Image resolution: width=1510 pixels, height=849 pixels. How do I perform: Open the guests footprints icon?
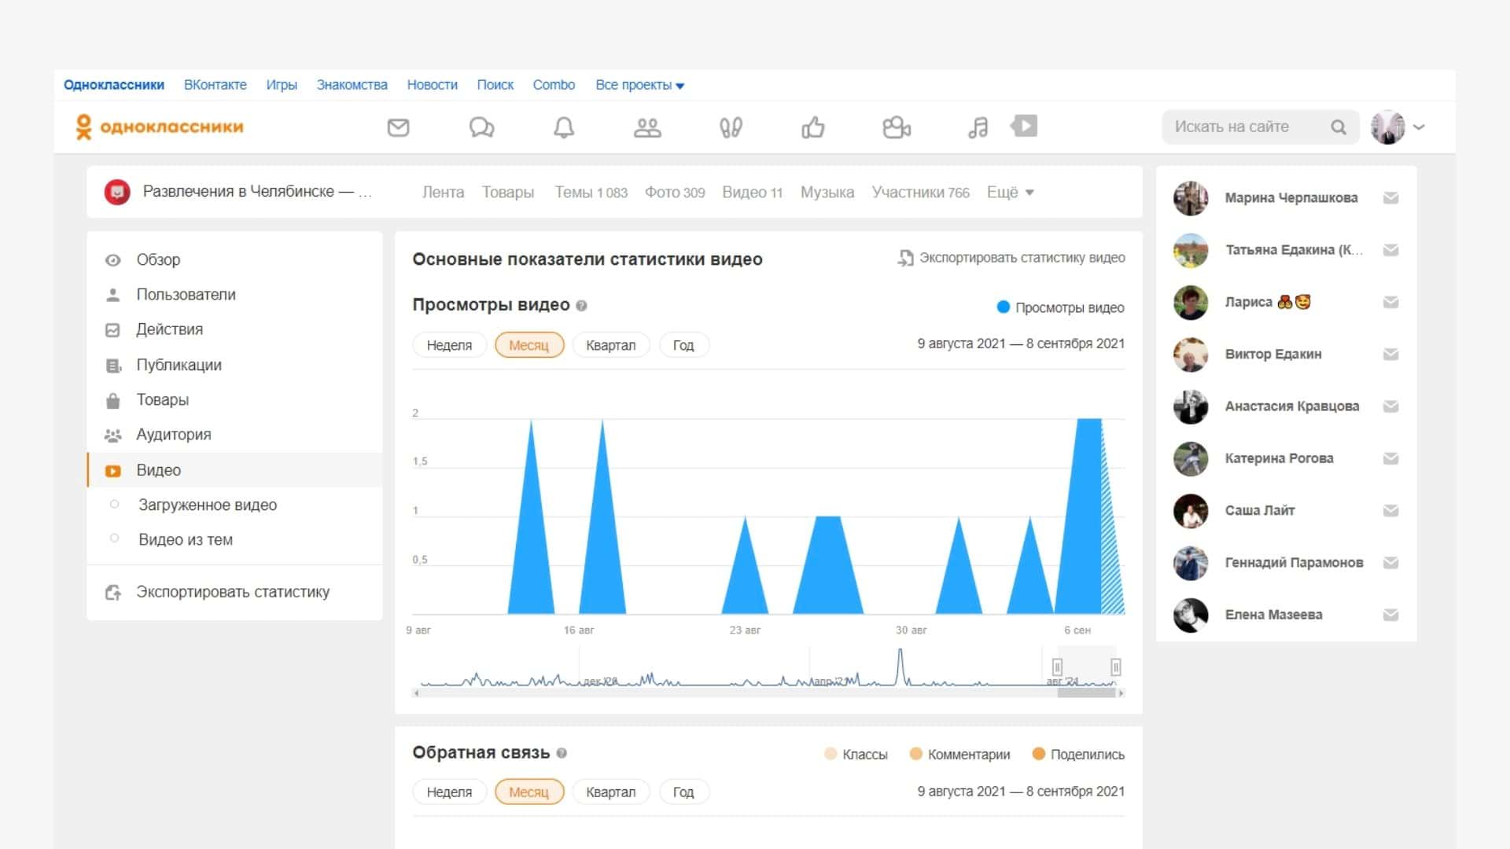731,127
